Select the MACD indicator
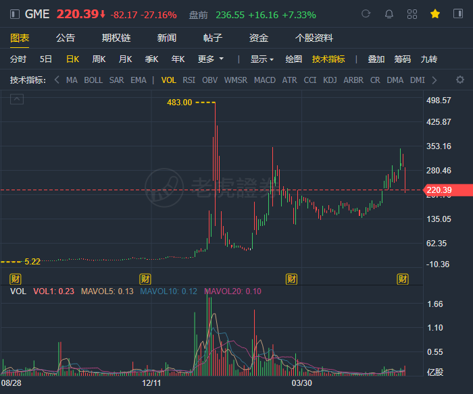 point(265,80)
